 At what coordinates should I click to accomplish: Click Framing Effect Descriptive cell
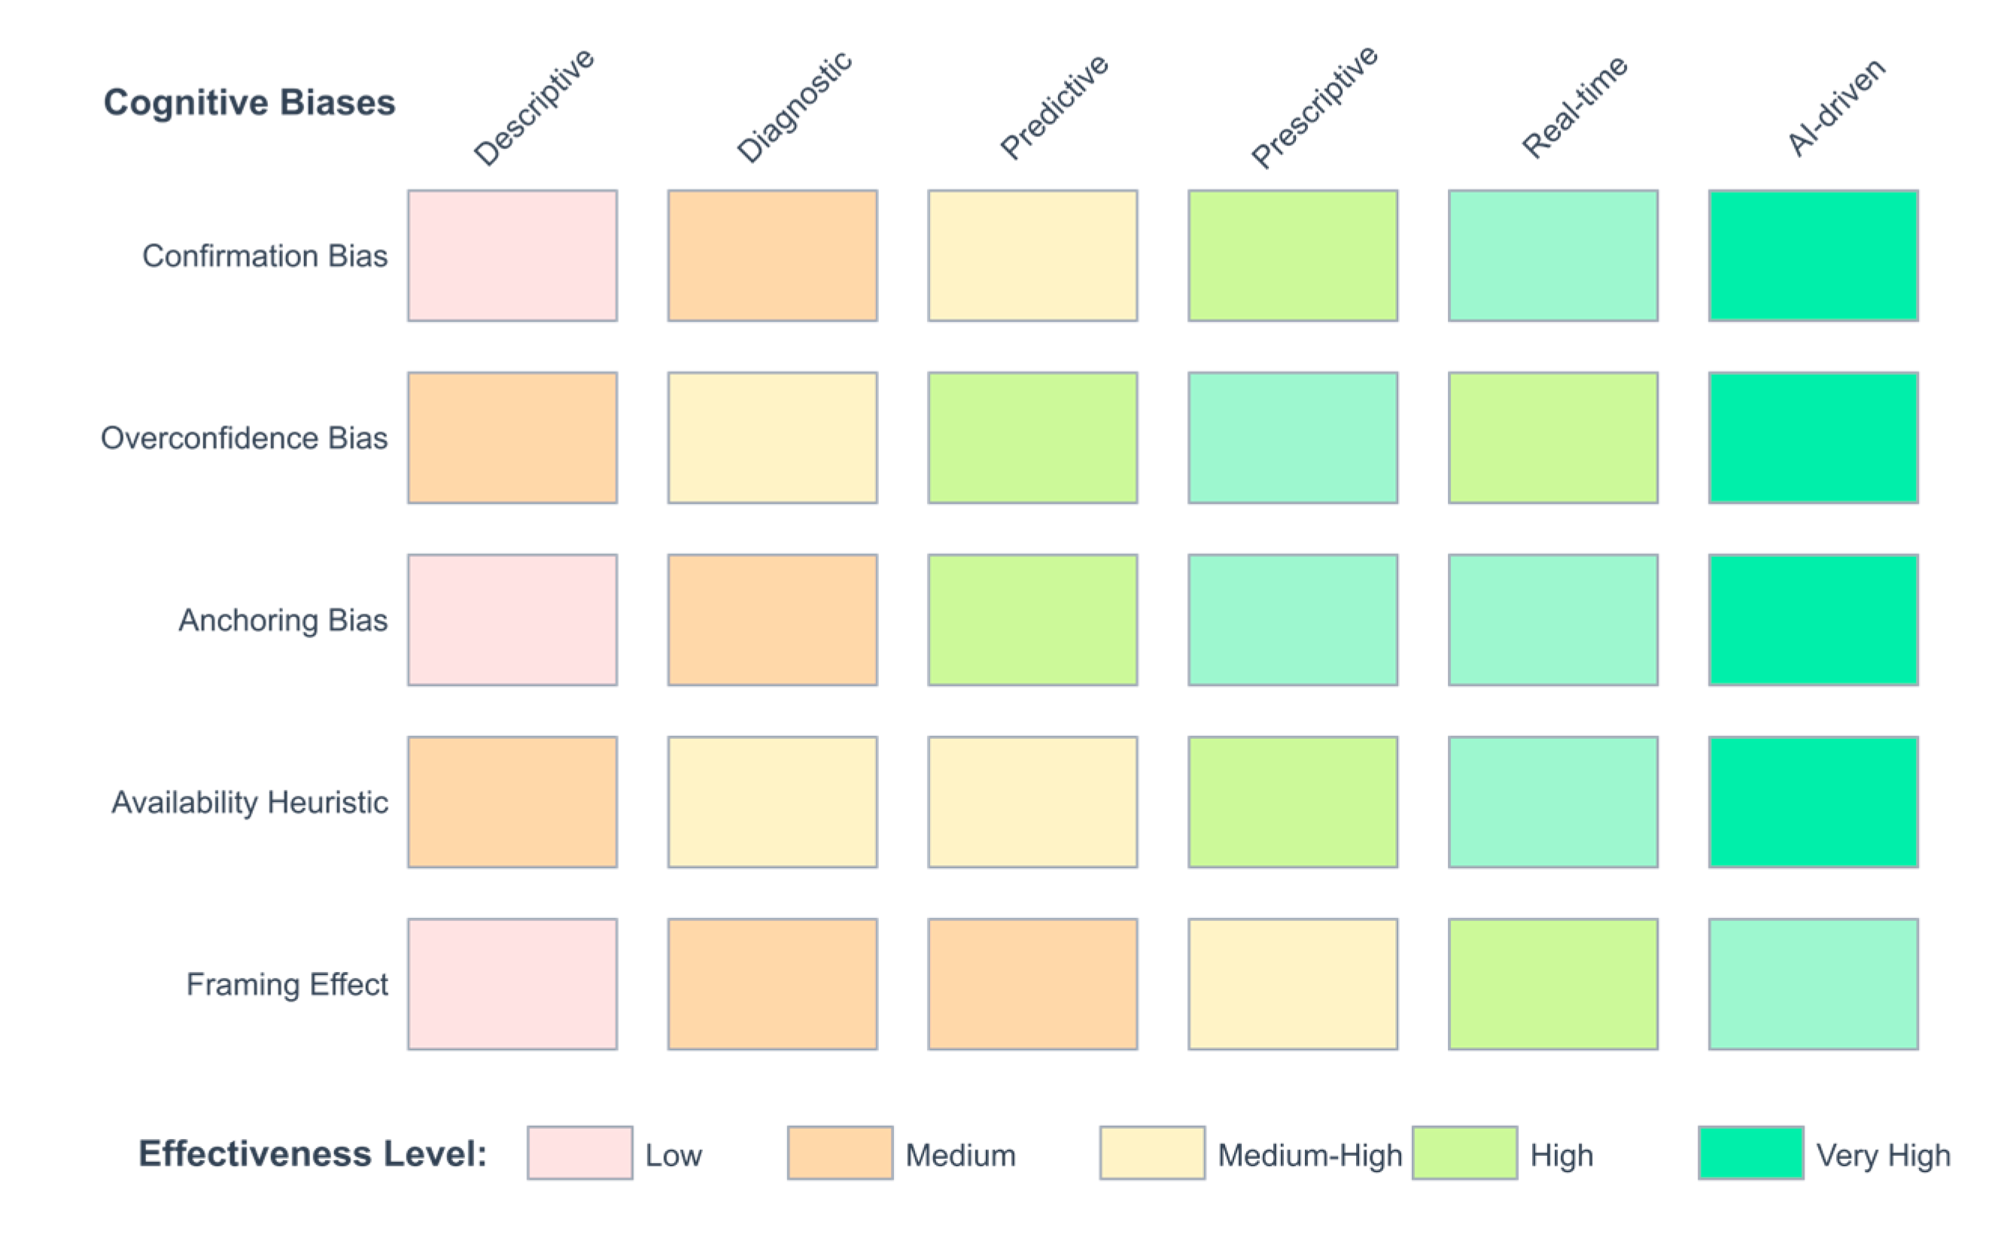[x=512, y=984]
